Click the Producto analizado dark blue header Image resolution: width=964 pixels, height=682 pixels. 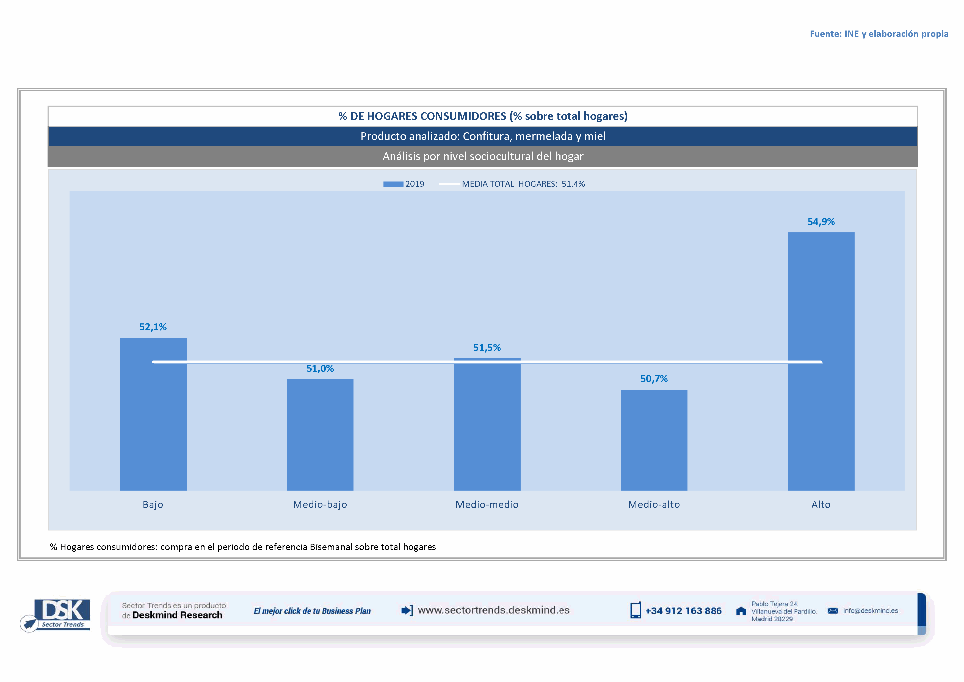click(x=482, y=136)
